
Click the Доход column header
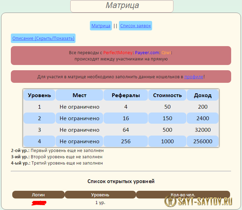coord(202,95)
